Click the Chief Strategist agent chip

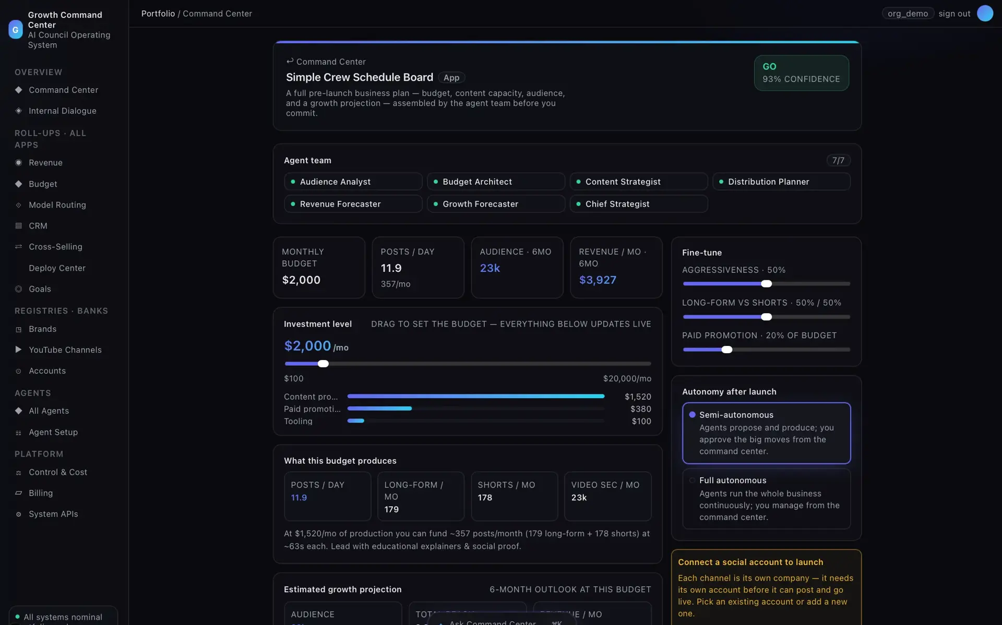[x=638, y=204]
